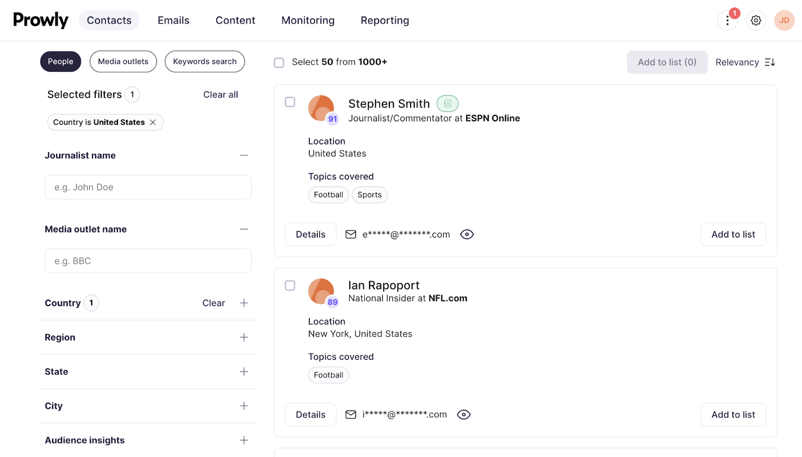This screenshot has width=802, height=457.
Task: Expand the Region filter section
Action: 244,337
